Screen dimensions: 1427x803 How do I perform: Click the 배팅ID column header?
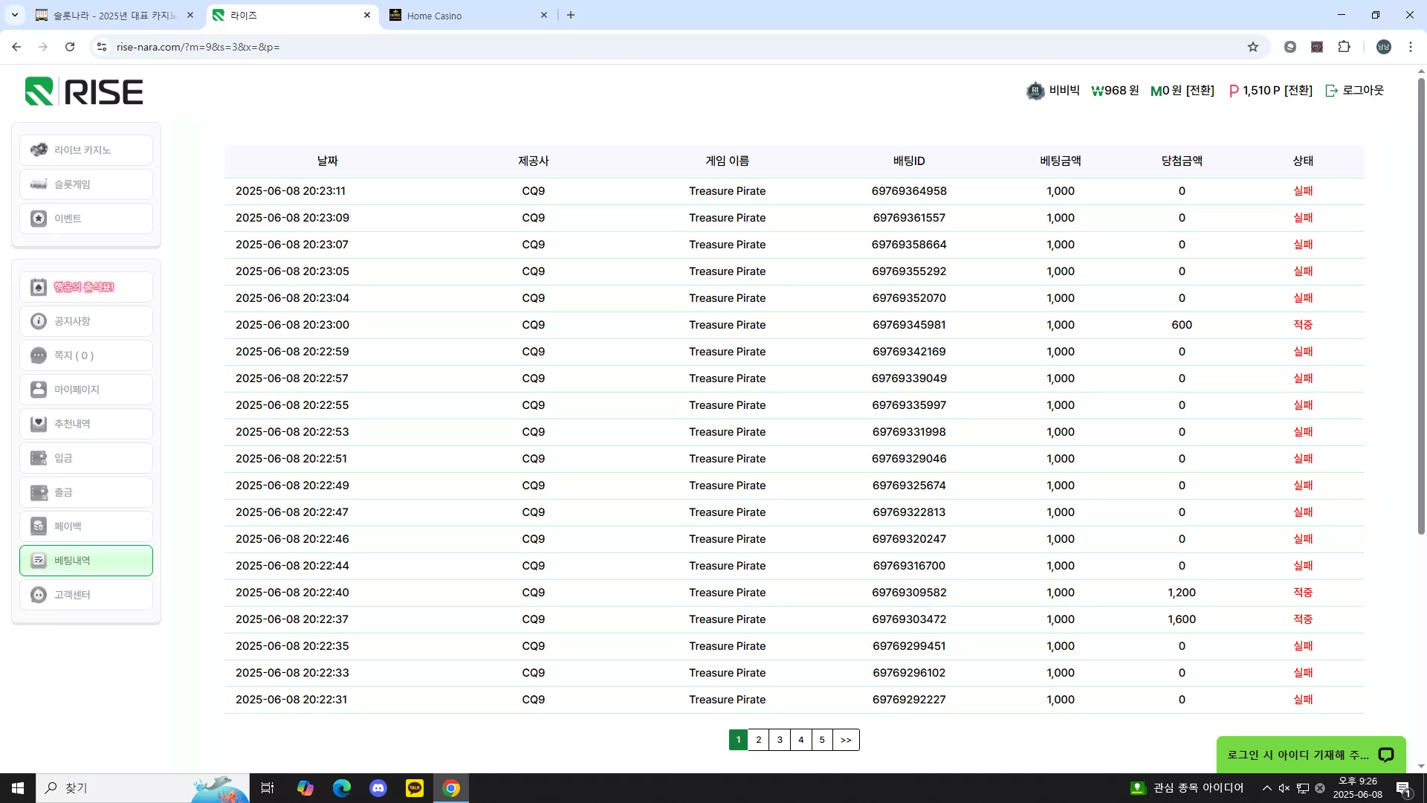point(909,161)
